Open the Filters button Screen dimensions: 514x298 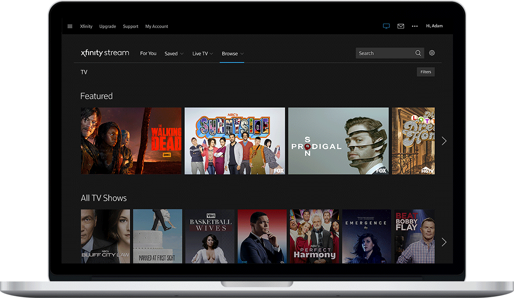coord(426,72)
